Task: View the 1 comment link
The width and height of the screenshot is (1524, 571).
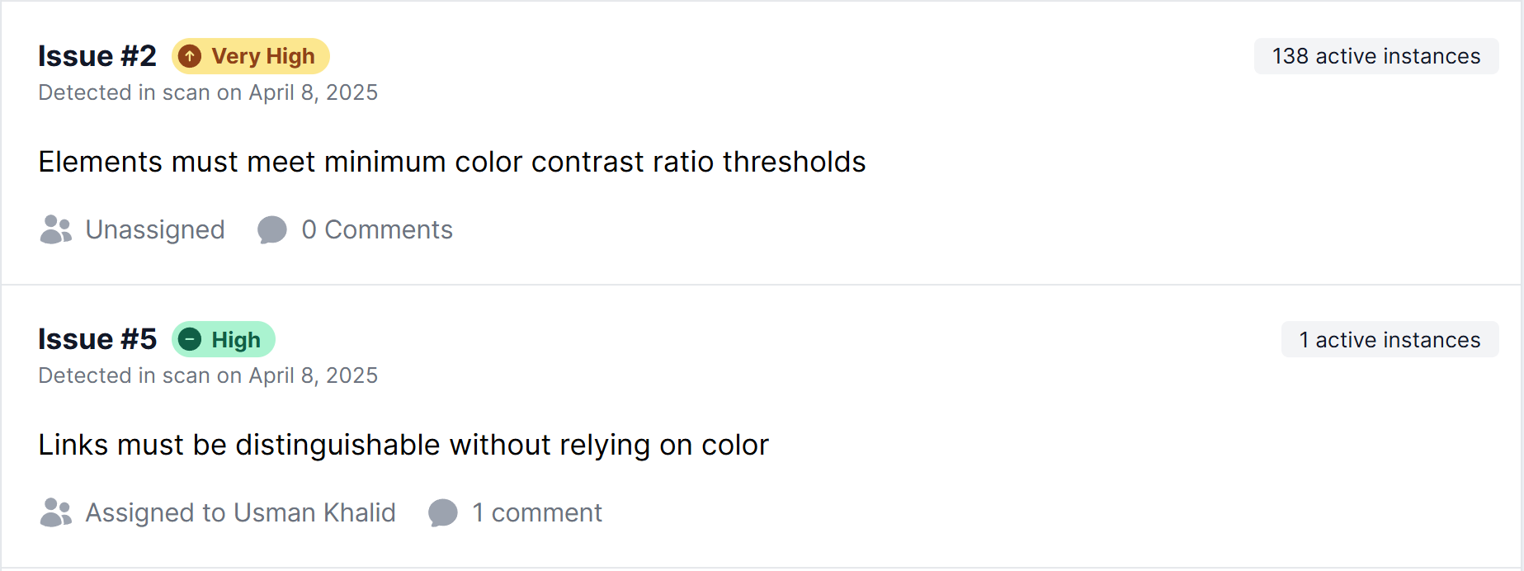Action: pyautogui.click(x=537, y=512)
